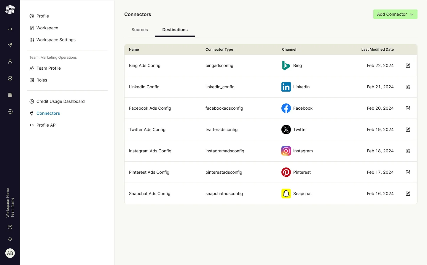Open the Profile API page
The width and height of the screenshot is (427, 265).
pyautogui.click(x=46, y=125)
